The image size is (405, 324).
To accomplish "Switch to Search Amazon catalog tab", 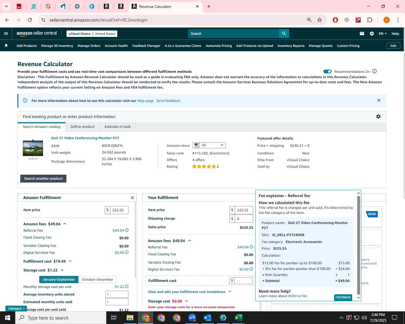I will (x=41, y=127).
